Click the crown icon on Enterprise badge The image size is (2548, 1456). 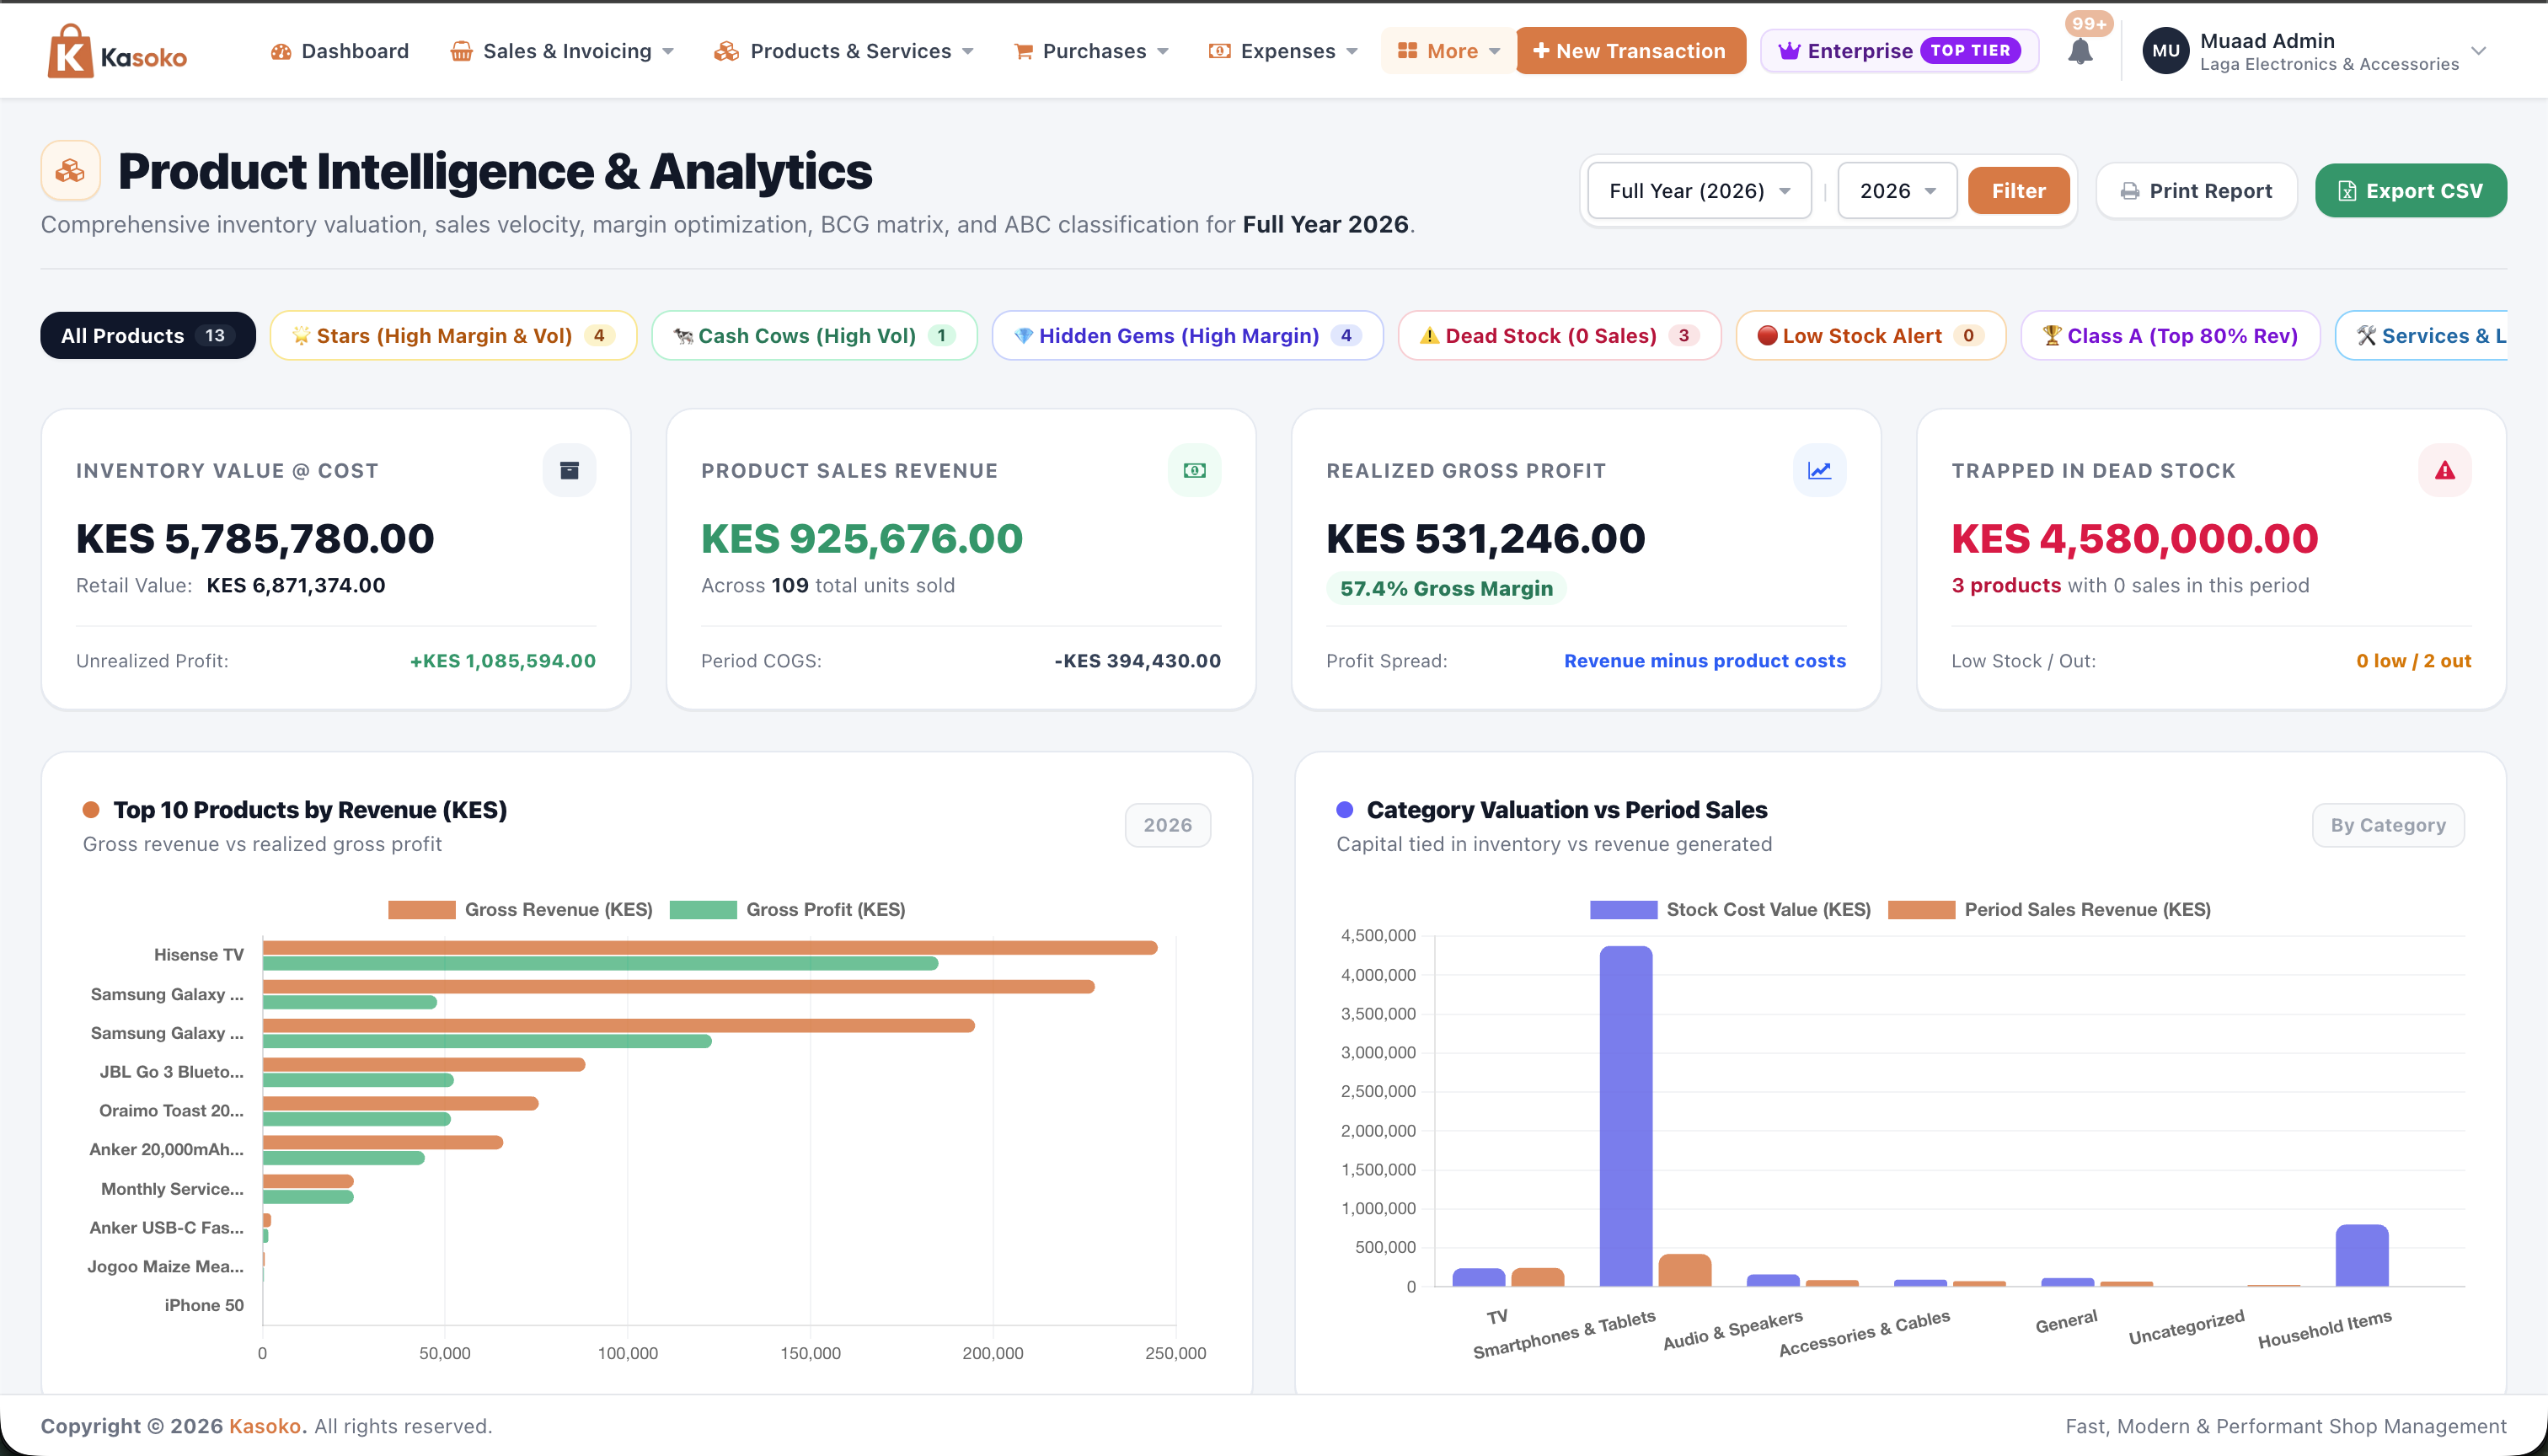[1789, 51]
